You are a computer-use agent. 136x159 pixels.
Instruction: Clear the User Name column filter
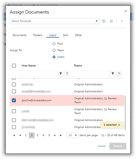click(67, 74)
